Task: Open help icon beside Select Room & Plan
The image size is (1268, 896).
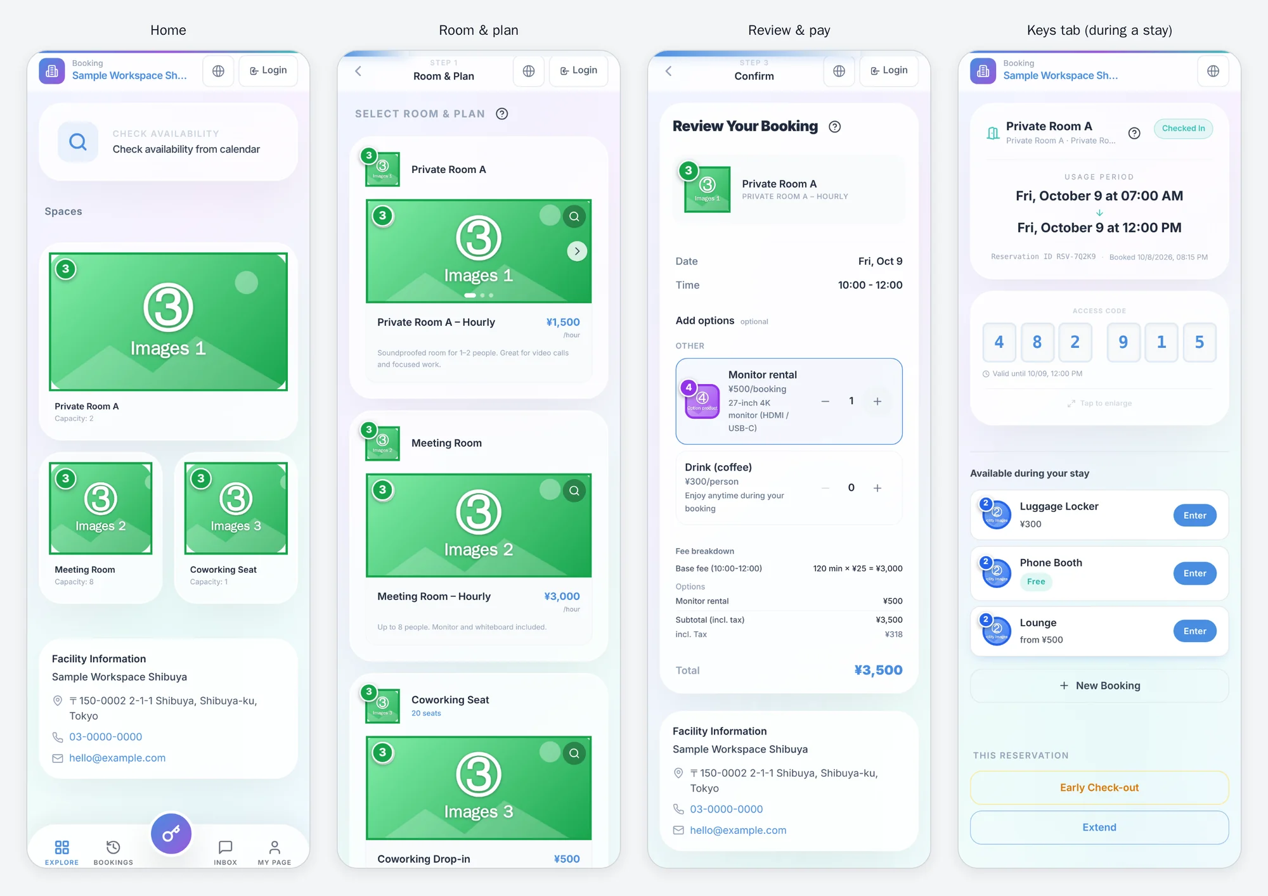Action: coord(502,114)
